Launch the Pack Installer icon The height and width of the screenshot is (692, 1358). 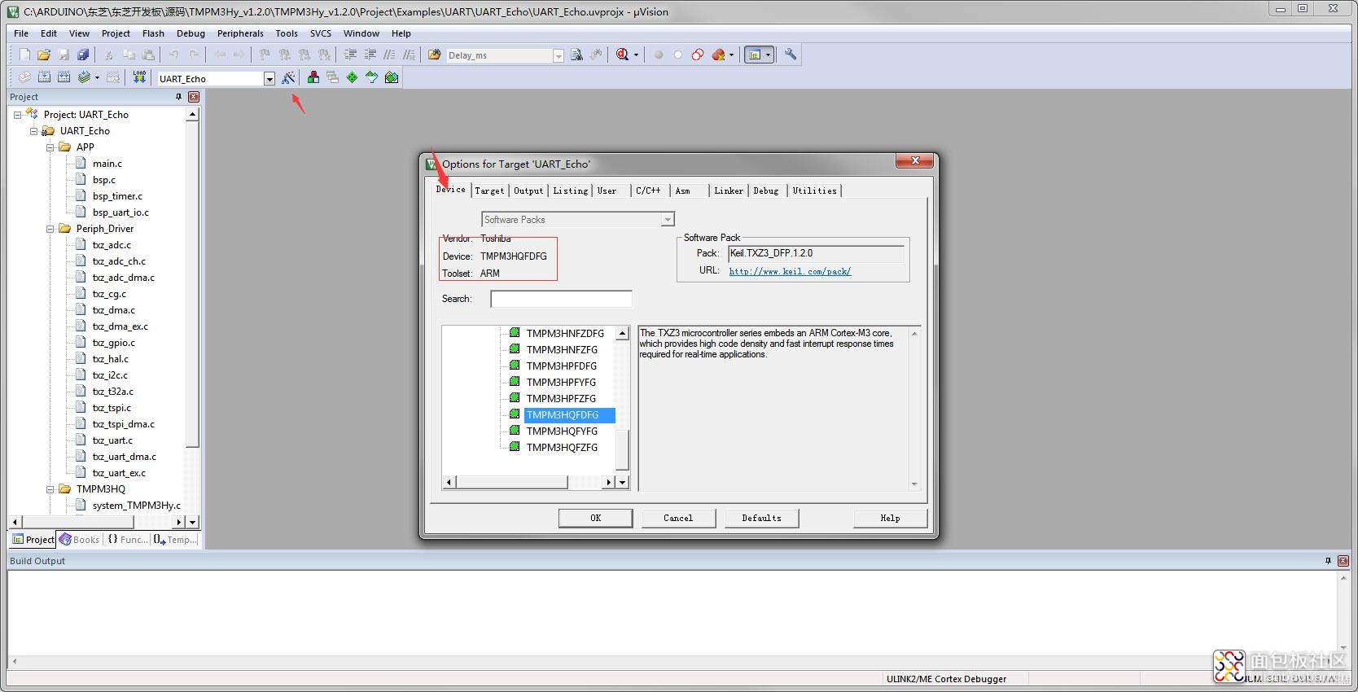[392, 77]
